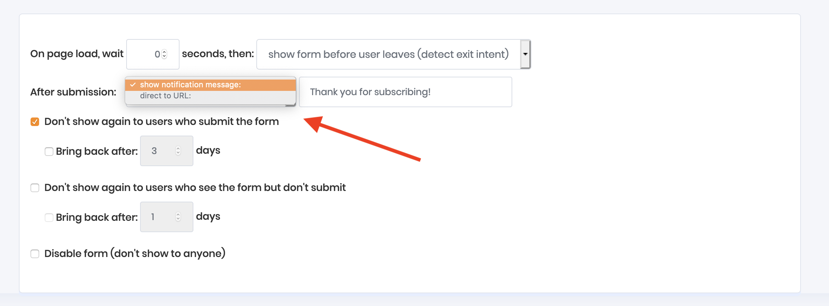Click the 'Thank you for subscribing!' text field
The image size is (829, 306).
405,92
